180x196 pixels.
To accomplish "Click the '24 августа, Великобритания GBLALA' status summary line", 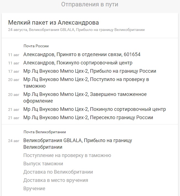I will 76,30.
